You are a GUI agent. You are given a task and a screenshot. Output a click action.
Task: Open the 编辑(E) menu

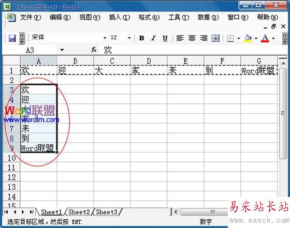60,18
